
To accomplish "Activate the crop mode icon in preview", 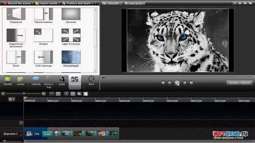I will (235, 3).
